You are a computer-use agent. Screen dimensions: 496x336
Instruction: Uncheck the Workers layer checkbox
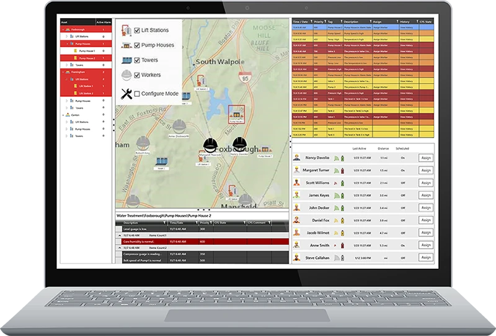(137, 75)
